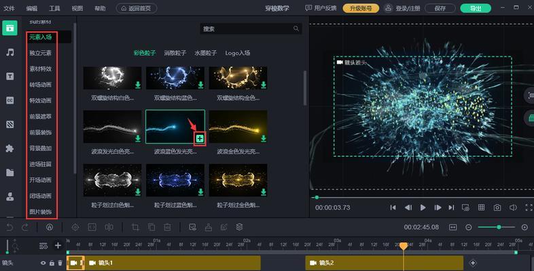
Task: Click the add-camera icon after 镜头2
Action: (473, 263)
